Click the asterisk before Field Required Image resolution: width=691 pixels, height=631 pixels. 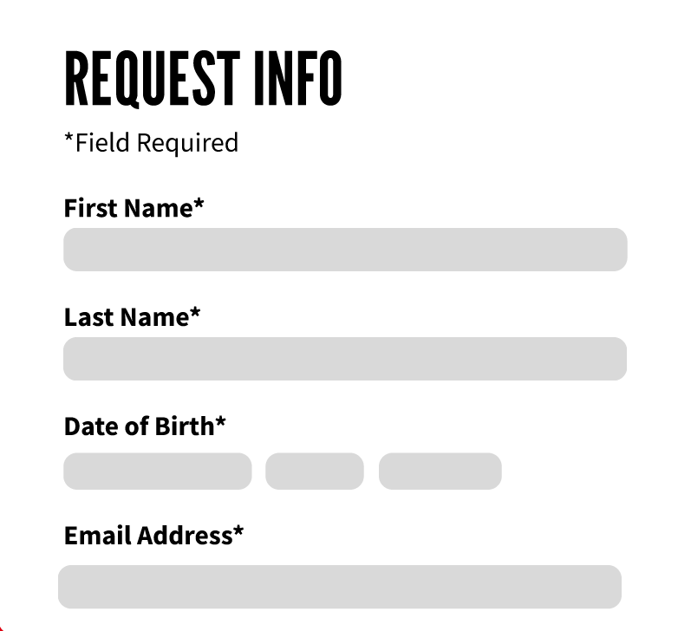(x=68, y=139)
